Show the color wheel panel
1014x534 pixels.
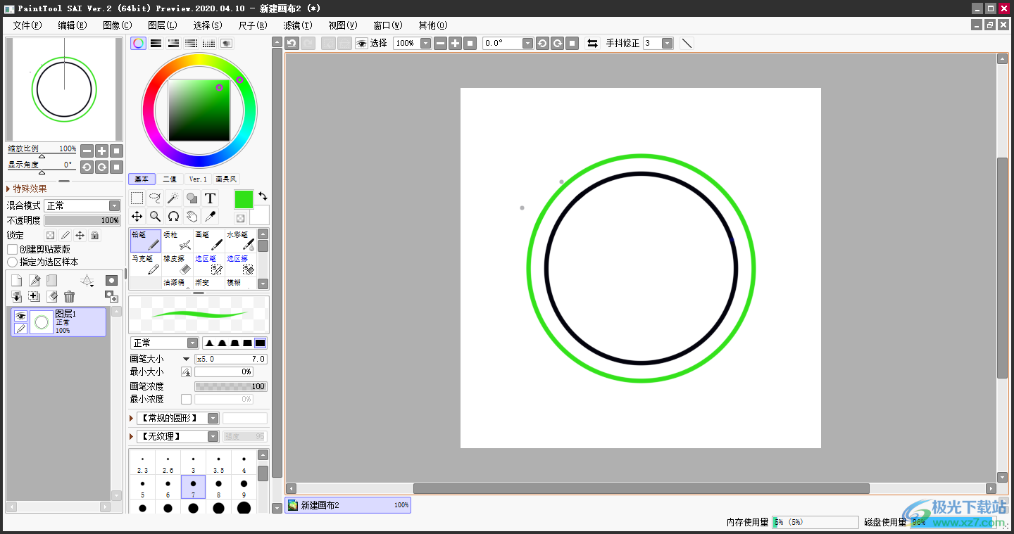139,43
